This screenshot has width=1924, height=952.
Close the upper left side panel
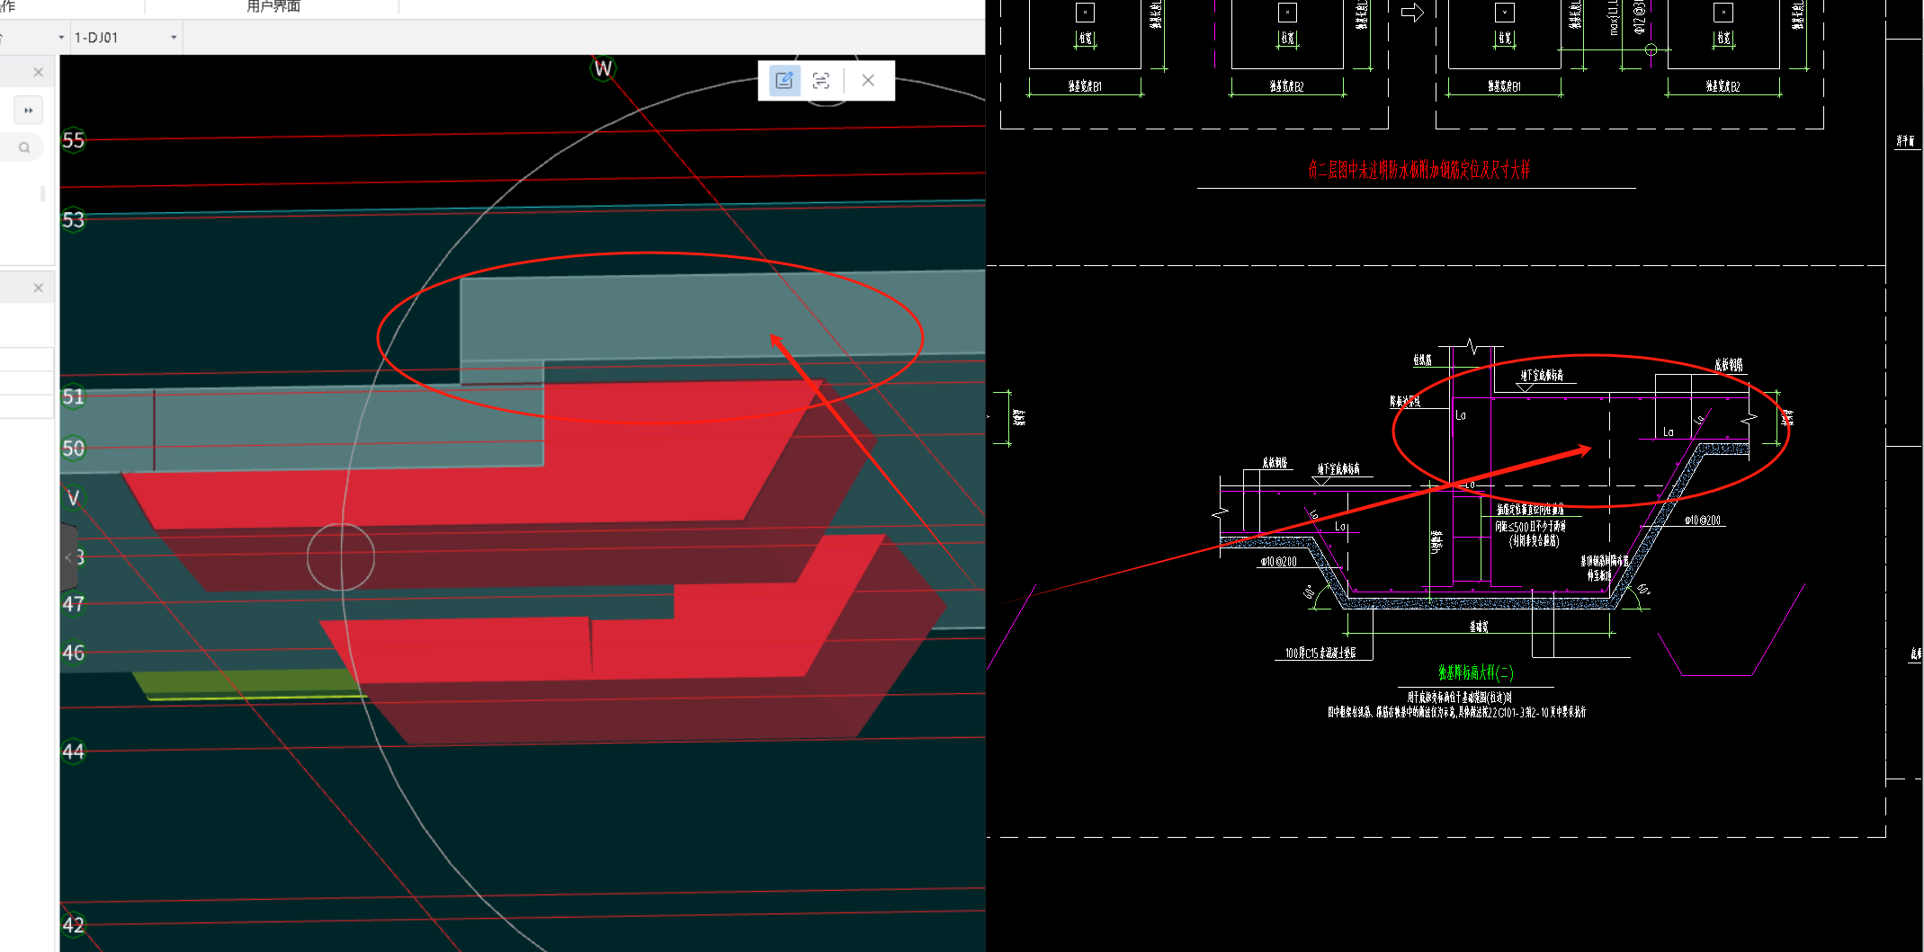point(38,72)
